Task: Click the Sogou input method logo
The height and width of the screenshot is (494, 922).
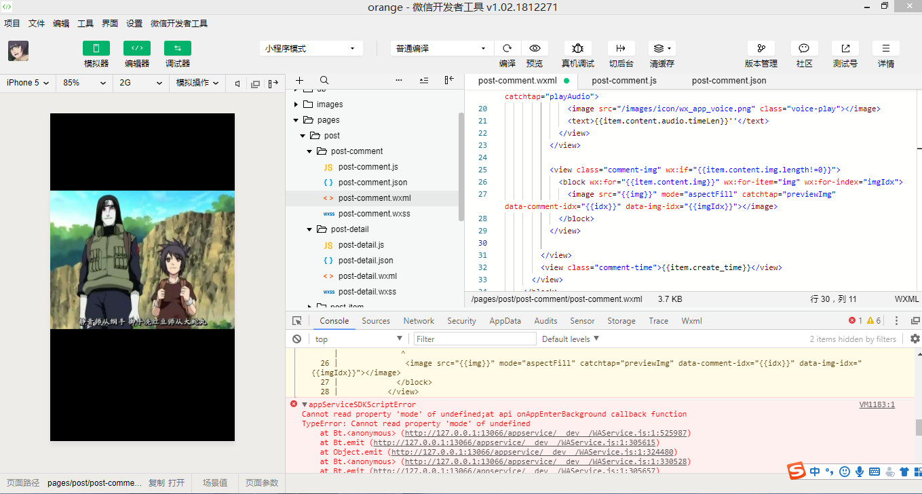Action: coord(796,471)
